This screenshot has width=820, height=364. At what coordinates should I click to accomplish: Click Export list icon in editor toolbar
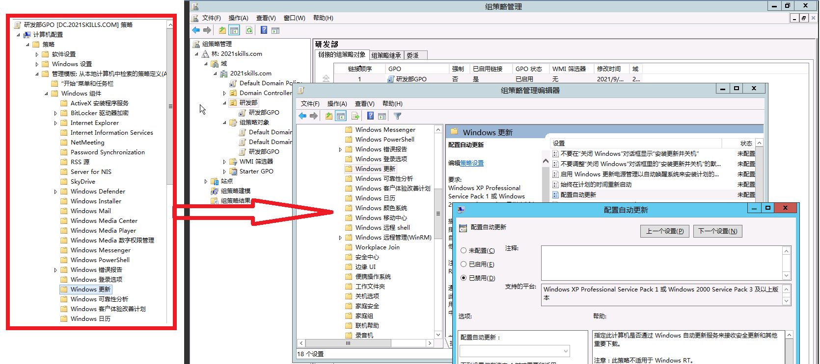coord(355,116)
